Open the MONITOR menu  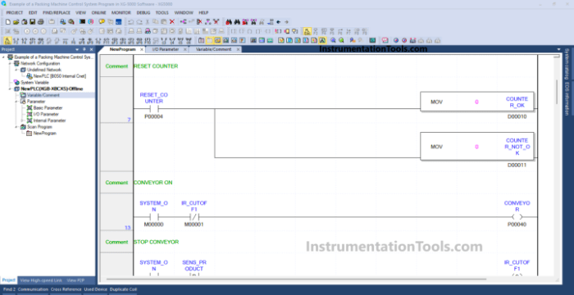[121, 13]
